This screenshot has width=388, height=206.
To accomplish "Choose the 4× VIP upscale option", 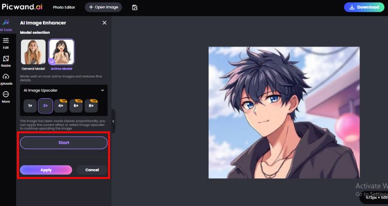I will (x=61, y=106).
